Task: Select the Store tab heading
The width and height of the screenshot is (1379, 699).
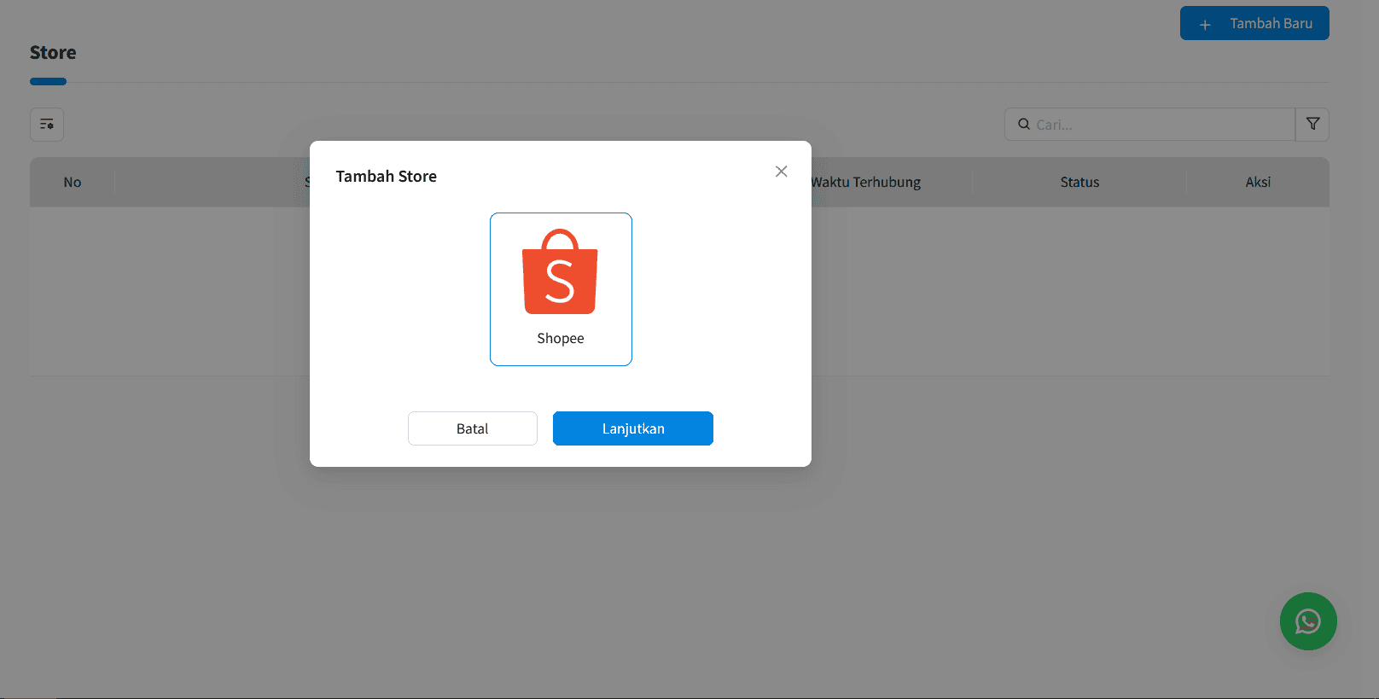Action: point(53,53)
